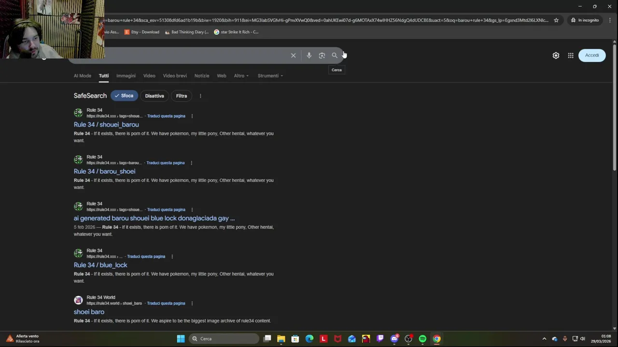618x347 pixels.
Task: Select the Sfoca SafeSearch option
Action: click(x=124, y=96)
